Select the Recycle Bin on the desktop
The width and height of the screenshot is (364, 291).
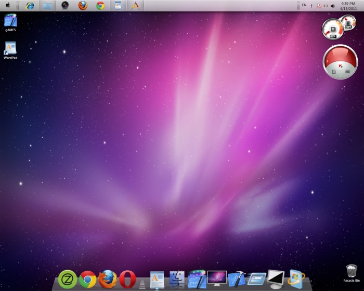pos(352,273)
